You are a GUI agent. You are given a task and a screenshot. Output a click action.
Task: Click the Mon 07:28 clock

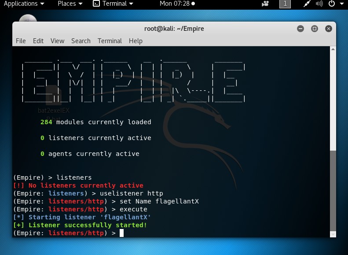[177, 4]
